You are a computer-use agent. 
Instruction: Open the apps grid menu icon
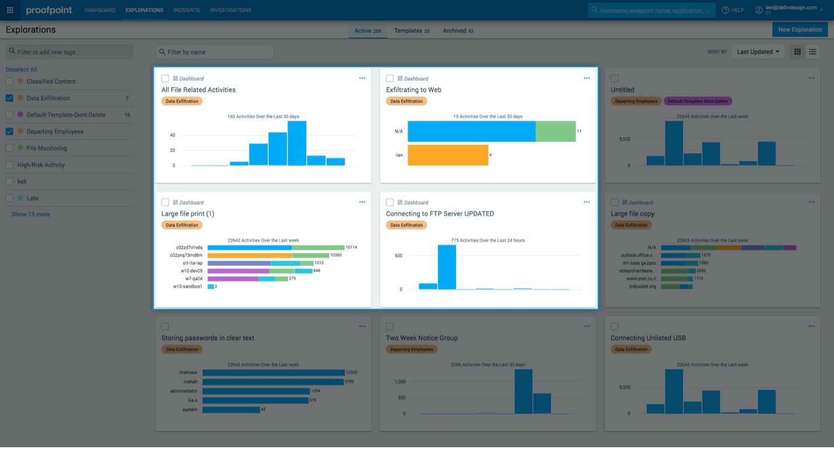[x=10, y=10]
